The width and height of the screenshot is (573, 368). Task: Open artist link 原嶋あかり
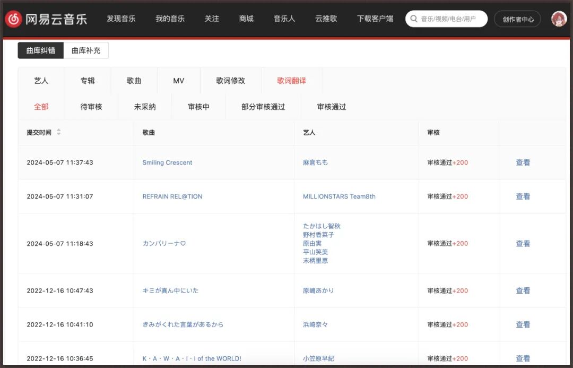click(x=318, y=290)
